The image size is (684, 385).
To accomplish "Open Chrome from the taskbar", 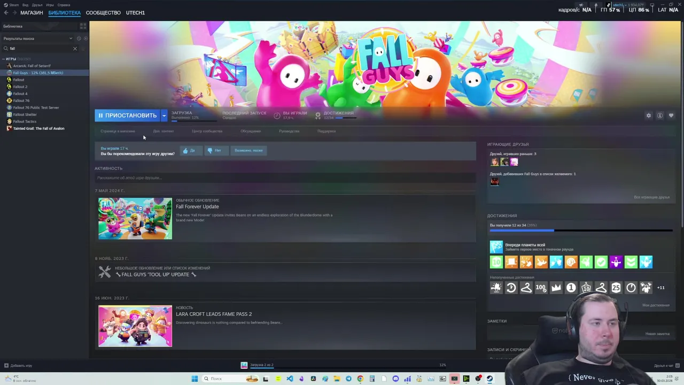I will point(360,379).
